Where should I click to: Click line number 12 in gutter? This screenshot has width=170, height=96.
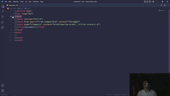click(x=10, y=40)
